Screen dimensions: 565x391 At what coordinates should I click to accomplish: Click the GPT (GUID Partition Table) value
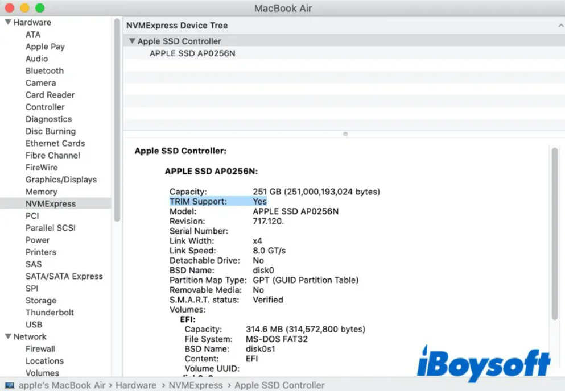[306, 280]
